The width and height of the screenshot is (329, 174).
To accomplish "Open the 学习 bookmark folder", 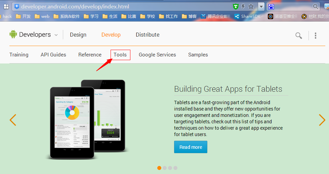I will click(x=91, y=16).
